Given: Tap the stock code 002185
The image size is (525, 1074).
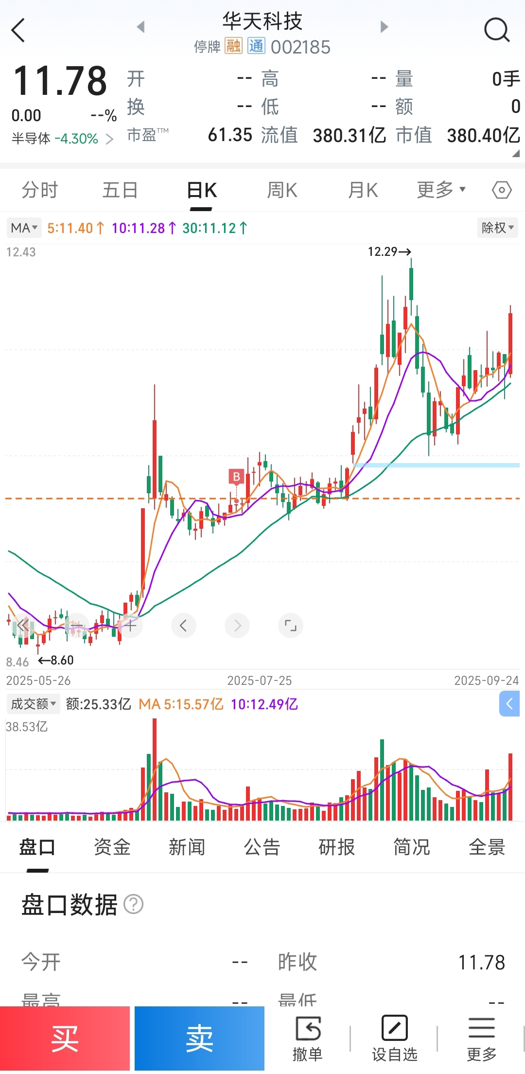Looking at the screenshot, I should pyautogui.click(x=300, y=47).
